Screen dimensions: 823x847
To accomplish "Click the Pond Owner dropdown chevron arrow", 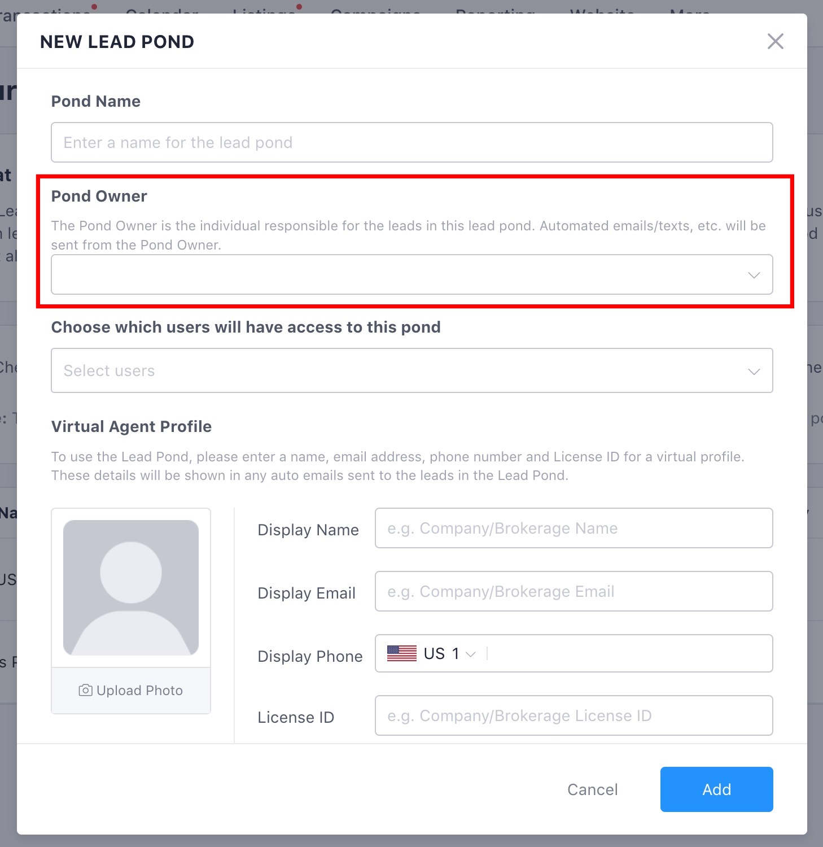I will click(754, 275).
